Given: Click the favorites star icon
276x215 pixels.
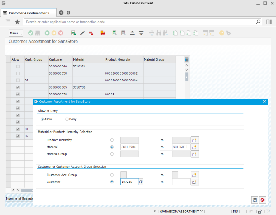Looking at the screenshot, I should point(17,22).
